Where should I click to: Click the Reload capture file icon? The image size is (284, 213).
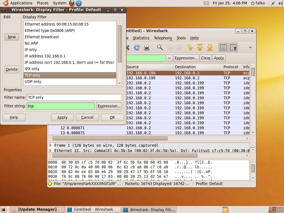tap(137, 47)
